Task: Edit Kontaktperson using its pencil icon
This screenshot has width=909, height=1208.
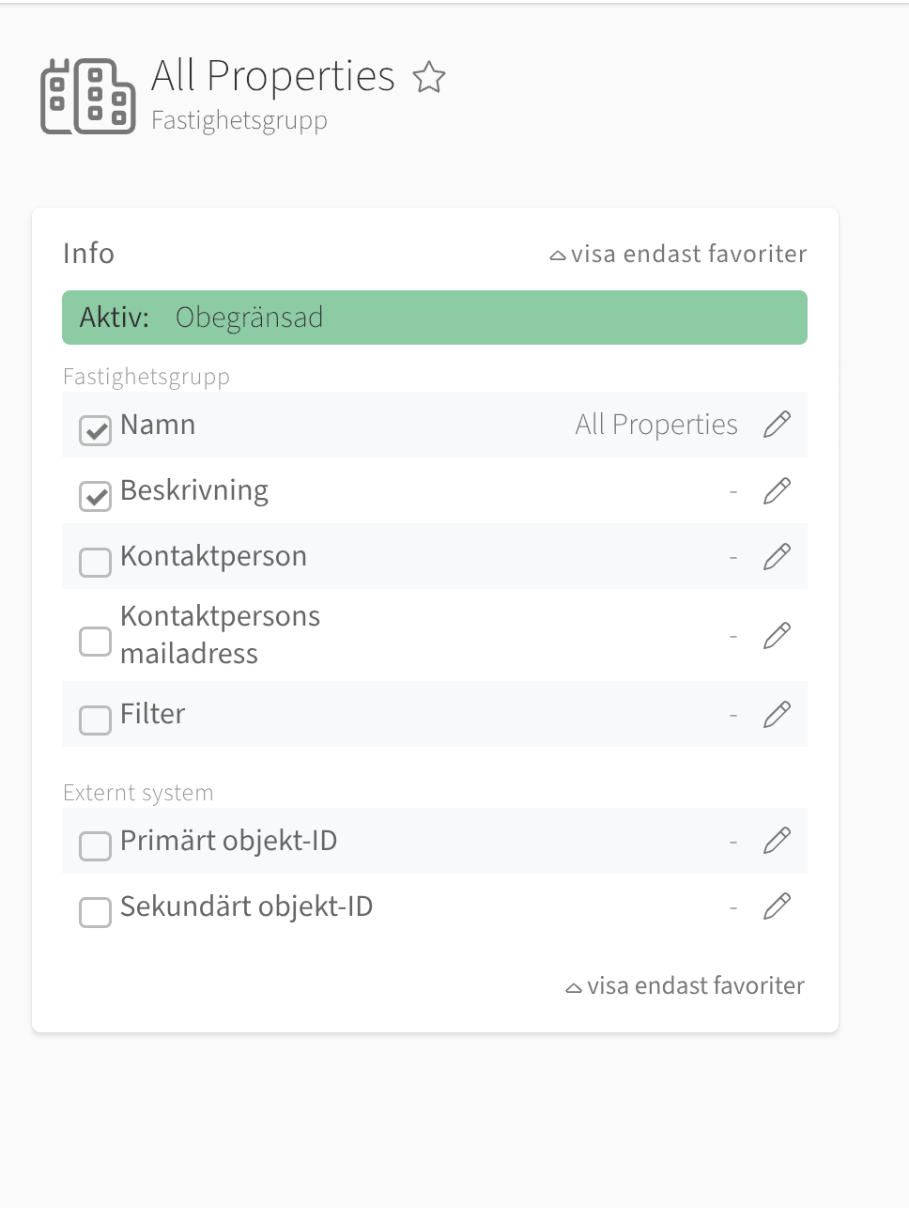Action: tap(777, 556)
